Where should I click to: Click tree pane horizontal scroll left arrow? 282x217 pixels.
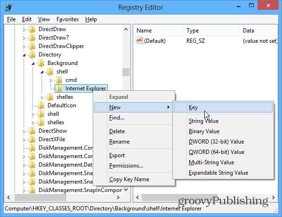coord(8,197)
